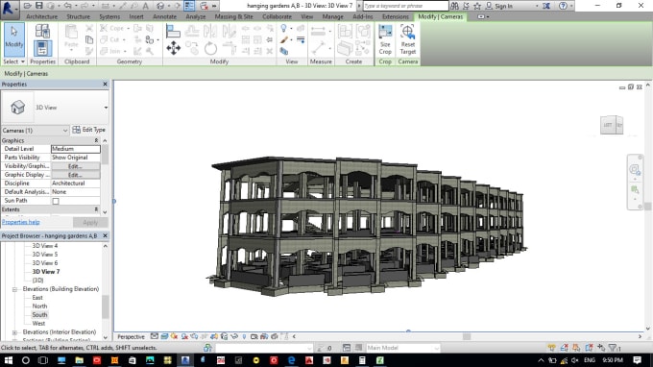Switch to the Architecture ribbon tab
The height and width of the screenshot is (367, 653).
point(41,16)
